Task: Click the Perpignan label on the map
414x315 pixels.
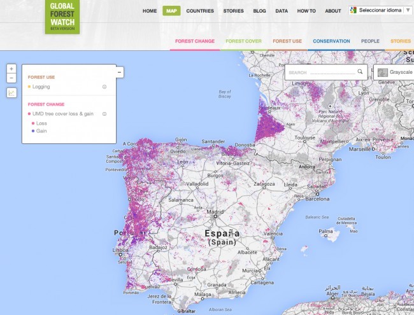Action: tap(330, 160)
